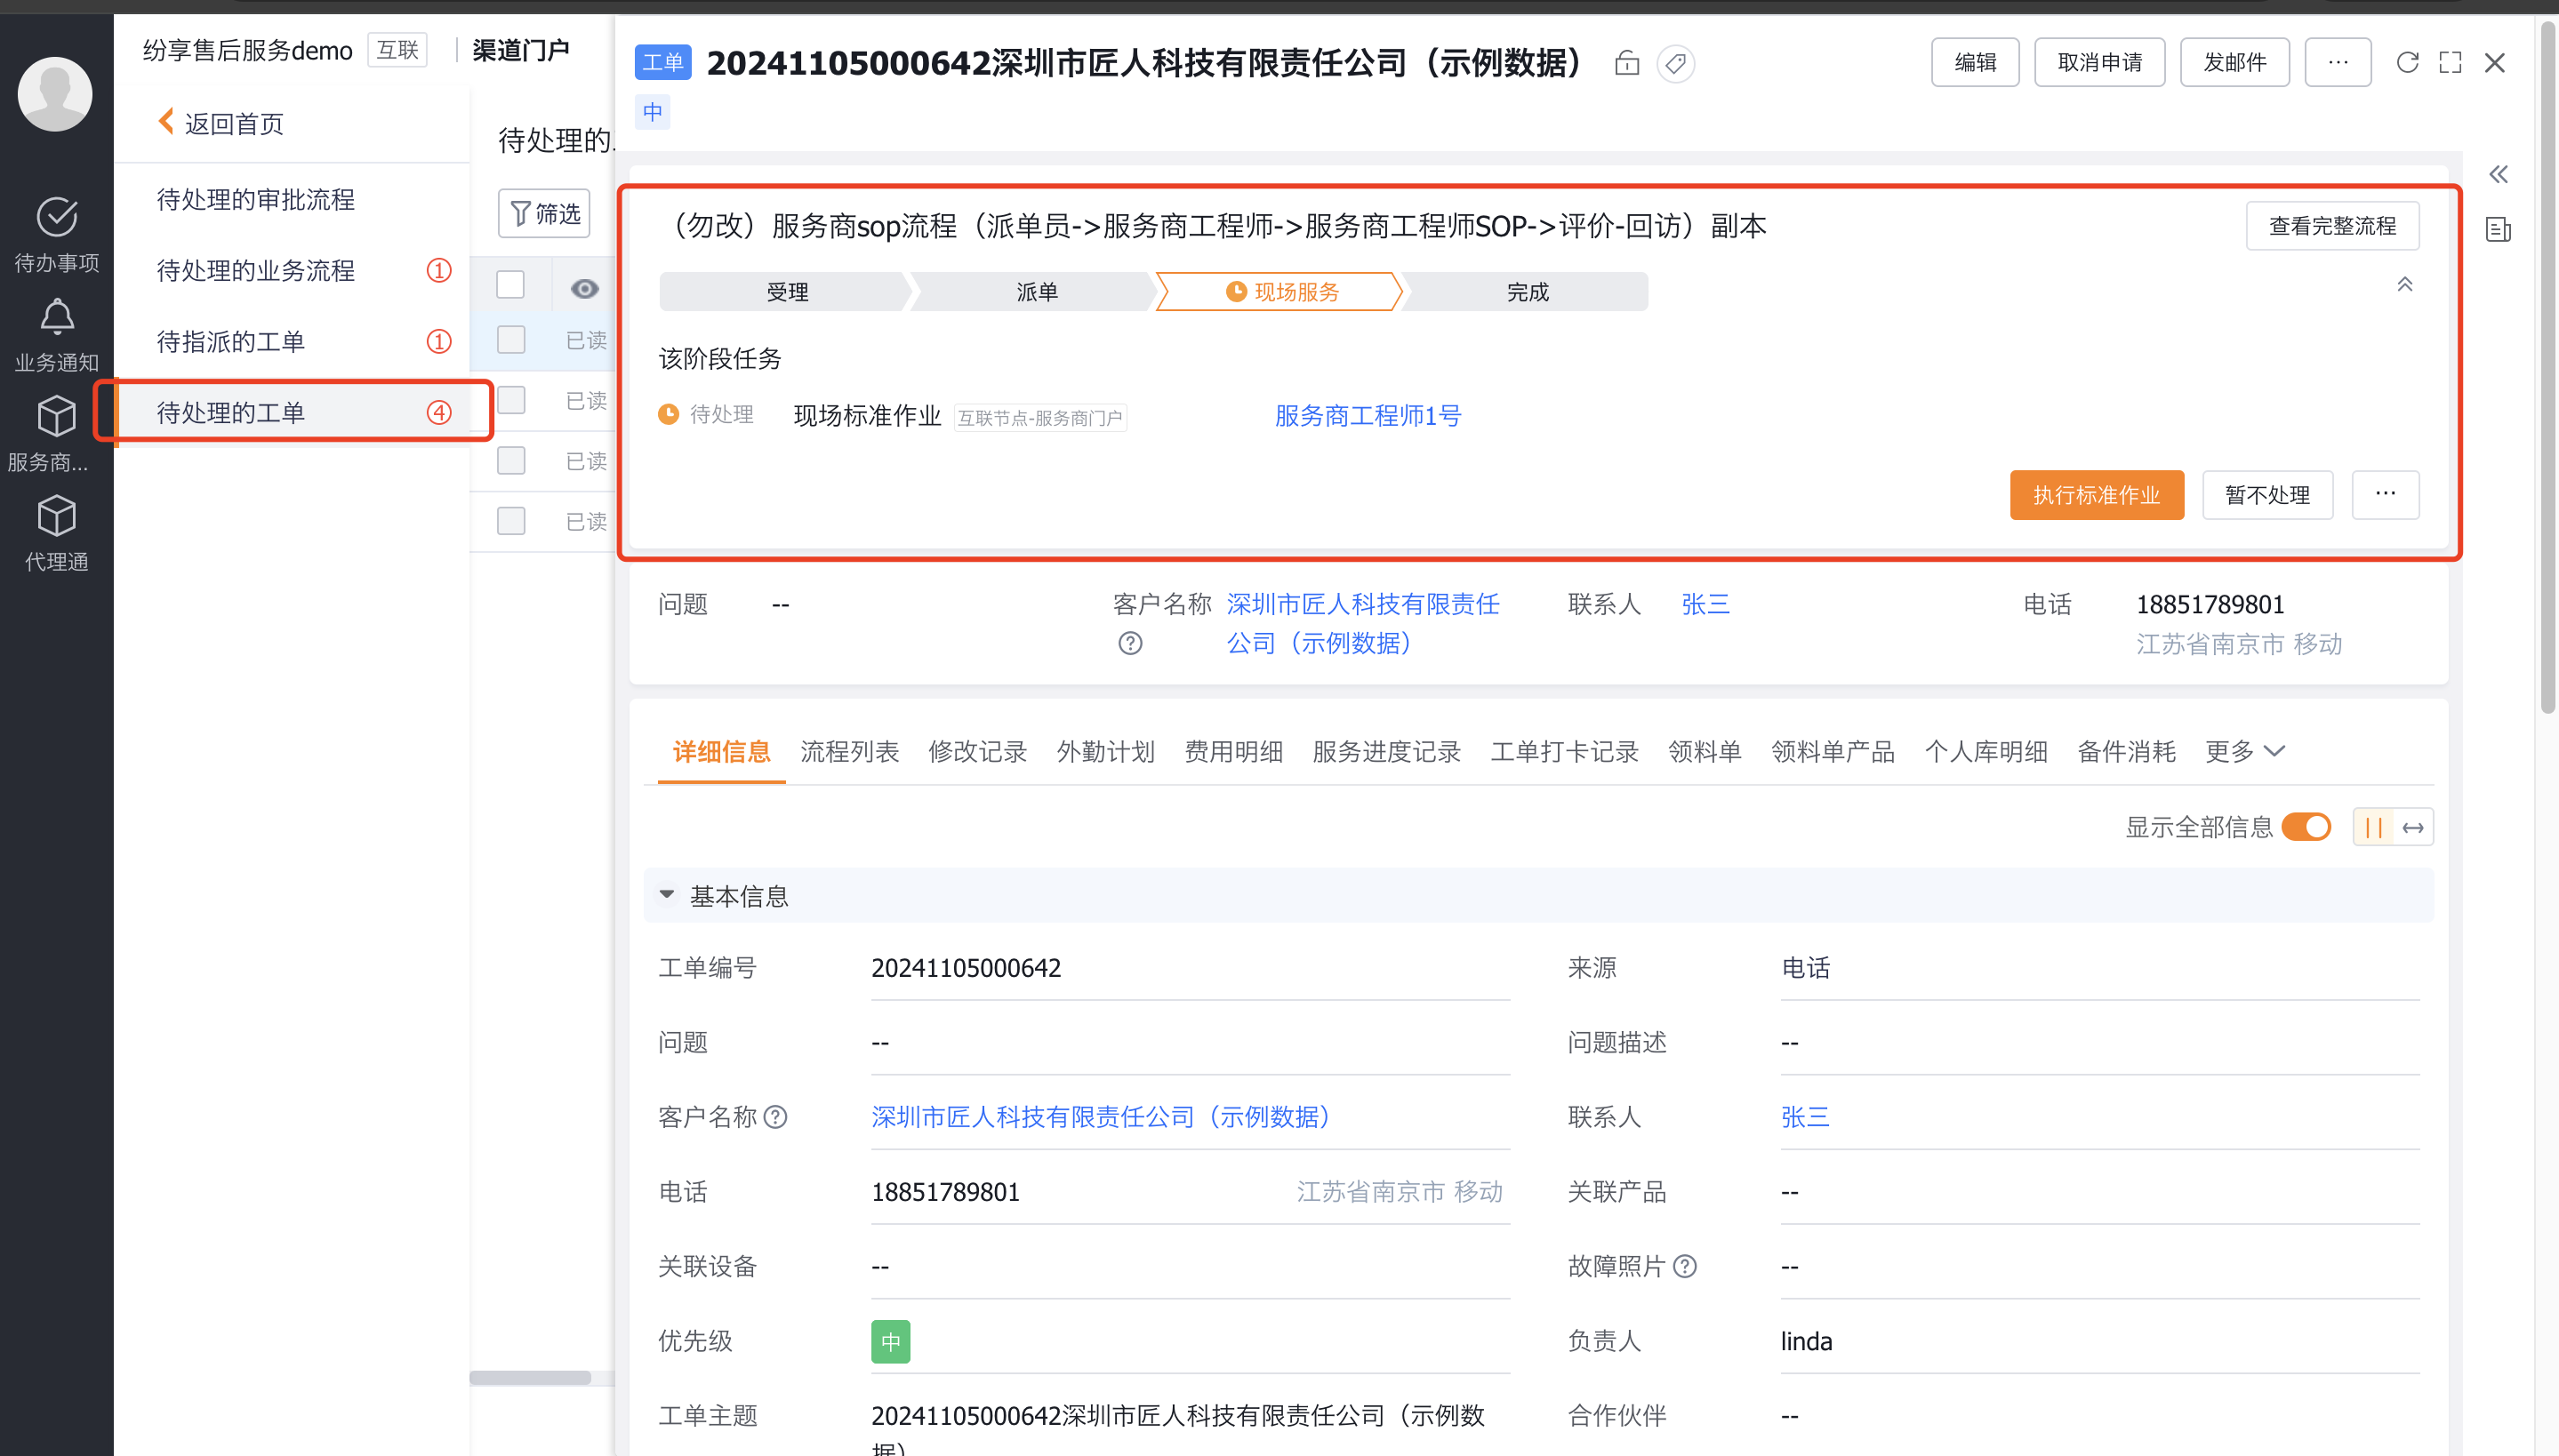Click the lock icon beside the work order title

tap(1626, 64)
